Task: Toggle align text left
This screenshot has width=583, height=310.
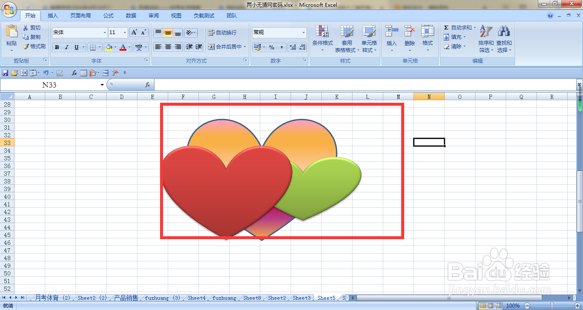Action: [x=158, y=47]
